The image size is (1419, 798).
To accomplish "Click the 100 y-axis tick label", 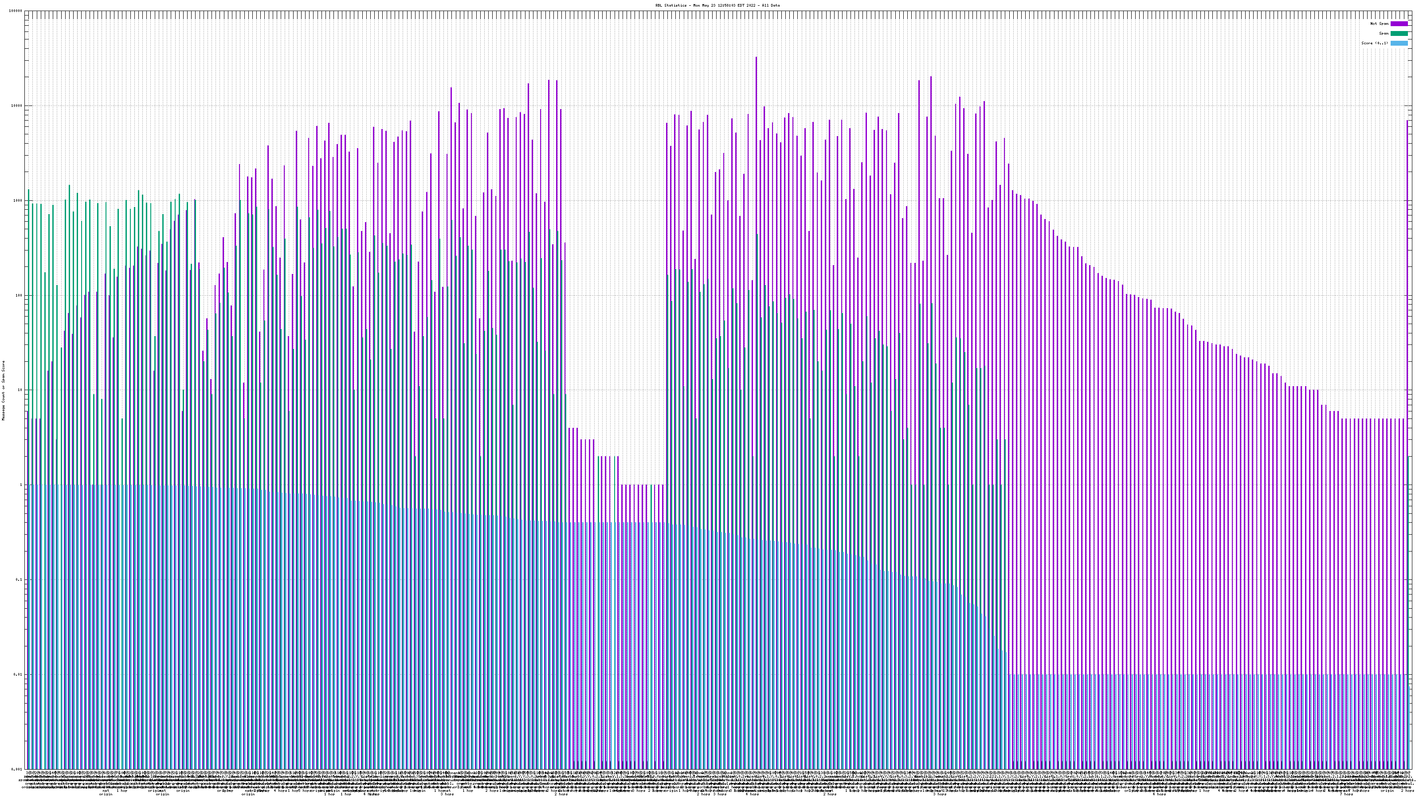I will (19, 295).
